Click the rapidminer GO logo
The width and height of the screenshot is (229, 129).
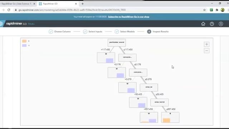(18, 24)
